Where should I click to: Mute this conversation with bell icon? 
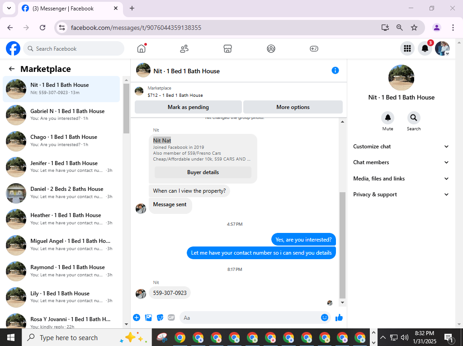(387, 118)
